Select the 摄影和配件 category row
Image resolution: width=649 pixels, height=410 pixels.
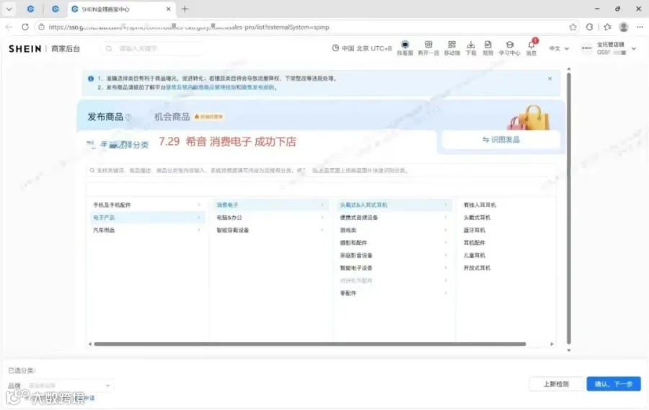394,242
